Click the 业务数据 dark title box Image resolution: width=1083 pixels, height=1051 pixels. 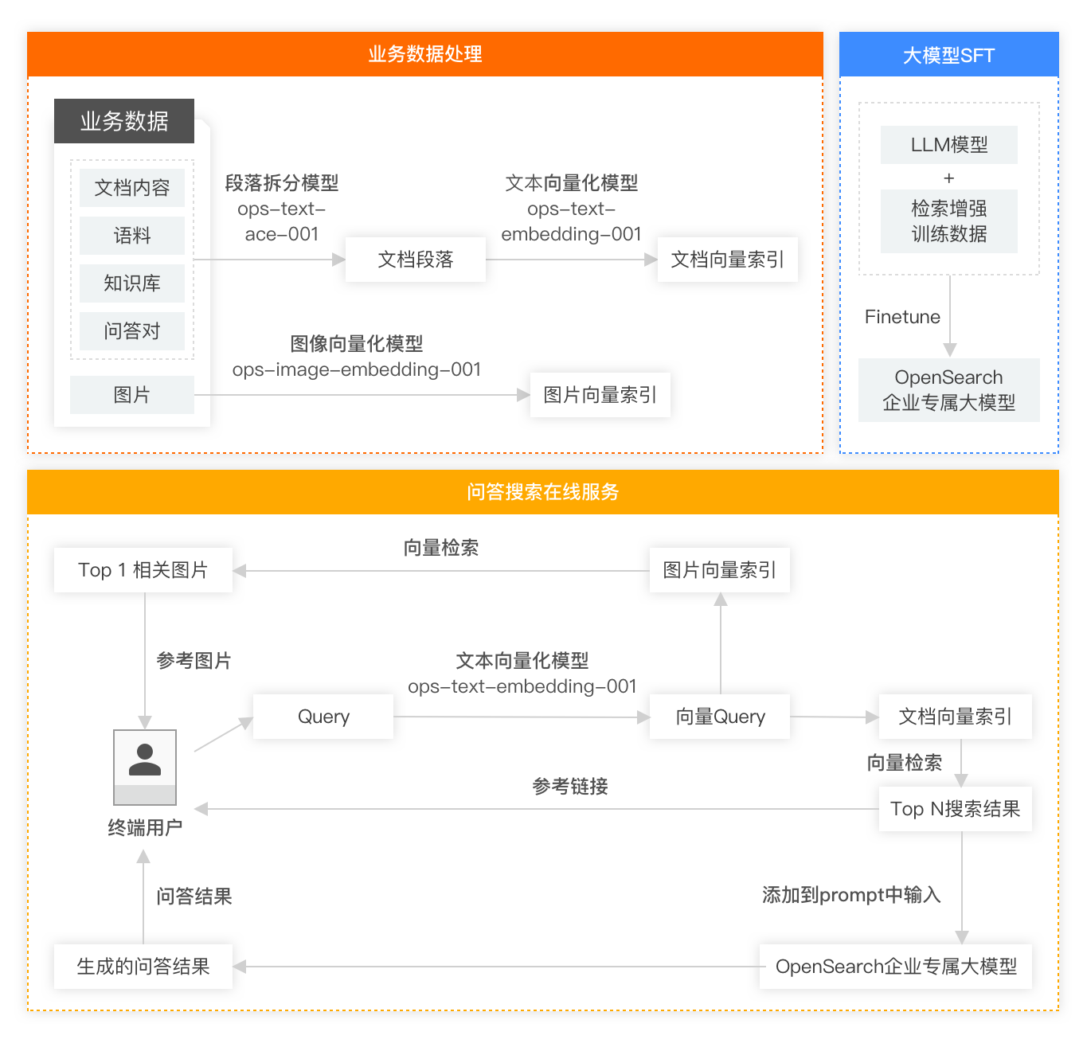point(124,121)
